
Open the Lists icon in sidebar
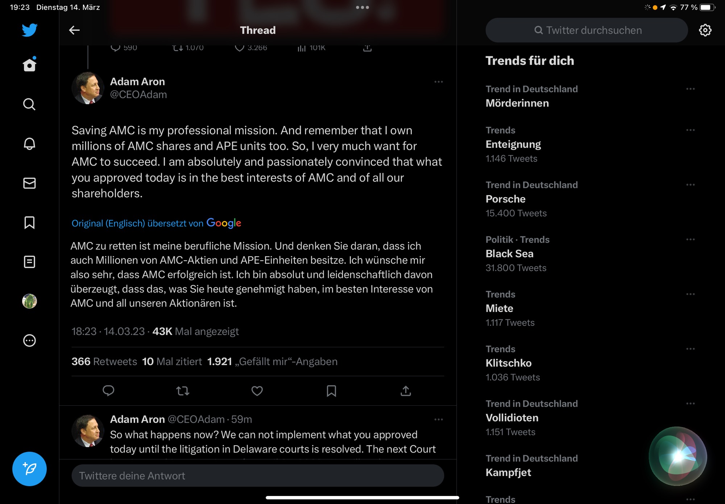click(x=29, y=262)
